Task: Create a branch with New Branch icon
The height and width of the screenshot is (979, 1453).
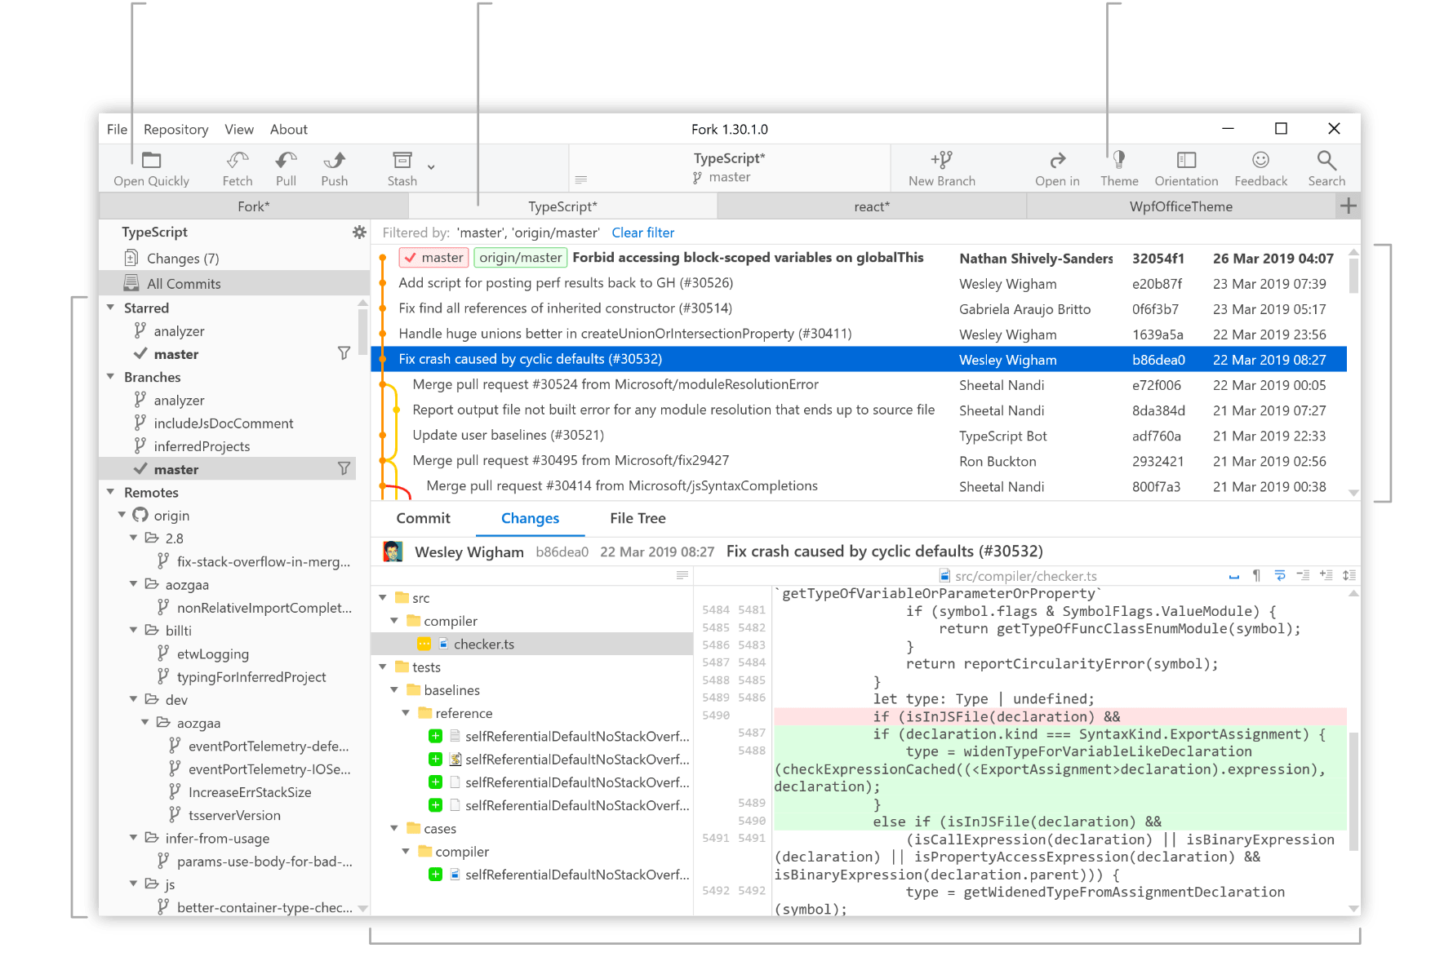Action: click(941, 161)
